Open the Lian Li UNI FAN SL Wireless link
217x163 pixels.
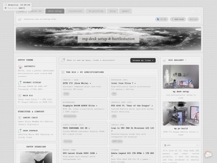pos(133,129)
